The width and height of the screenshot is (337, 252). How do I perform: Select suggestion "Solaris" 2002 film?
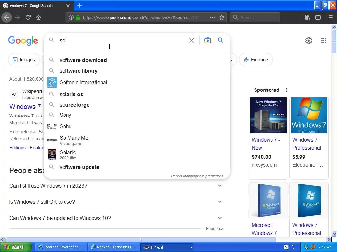pyautogui.click(x=137, y=155)
